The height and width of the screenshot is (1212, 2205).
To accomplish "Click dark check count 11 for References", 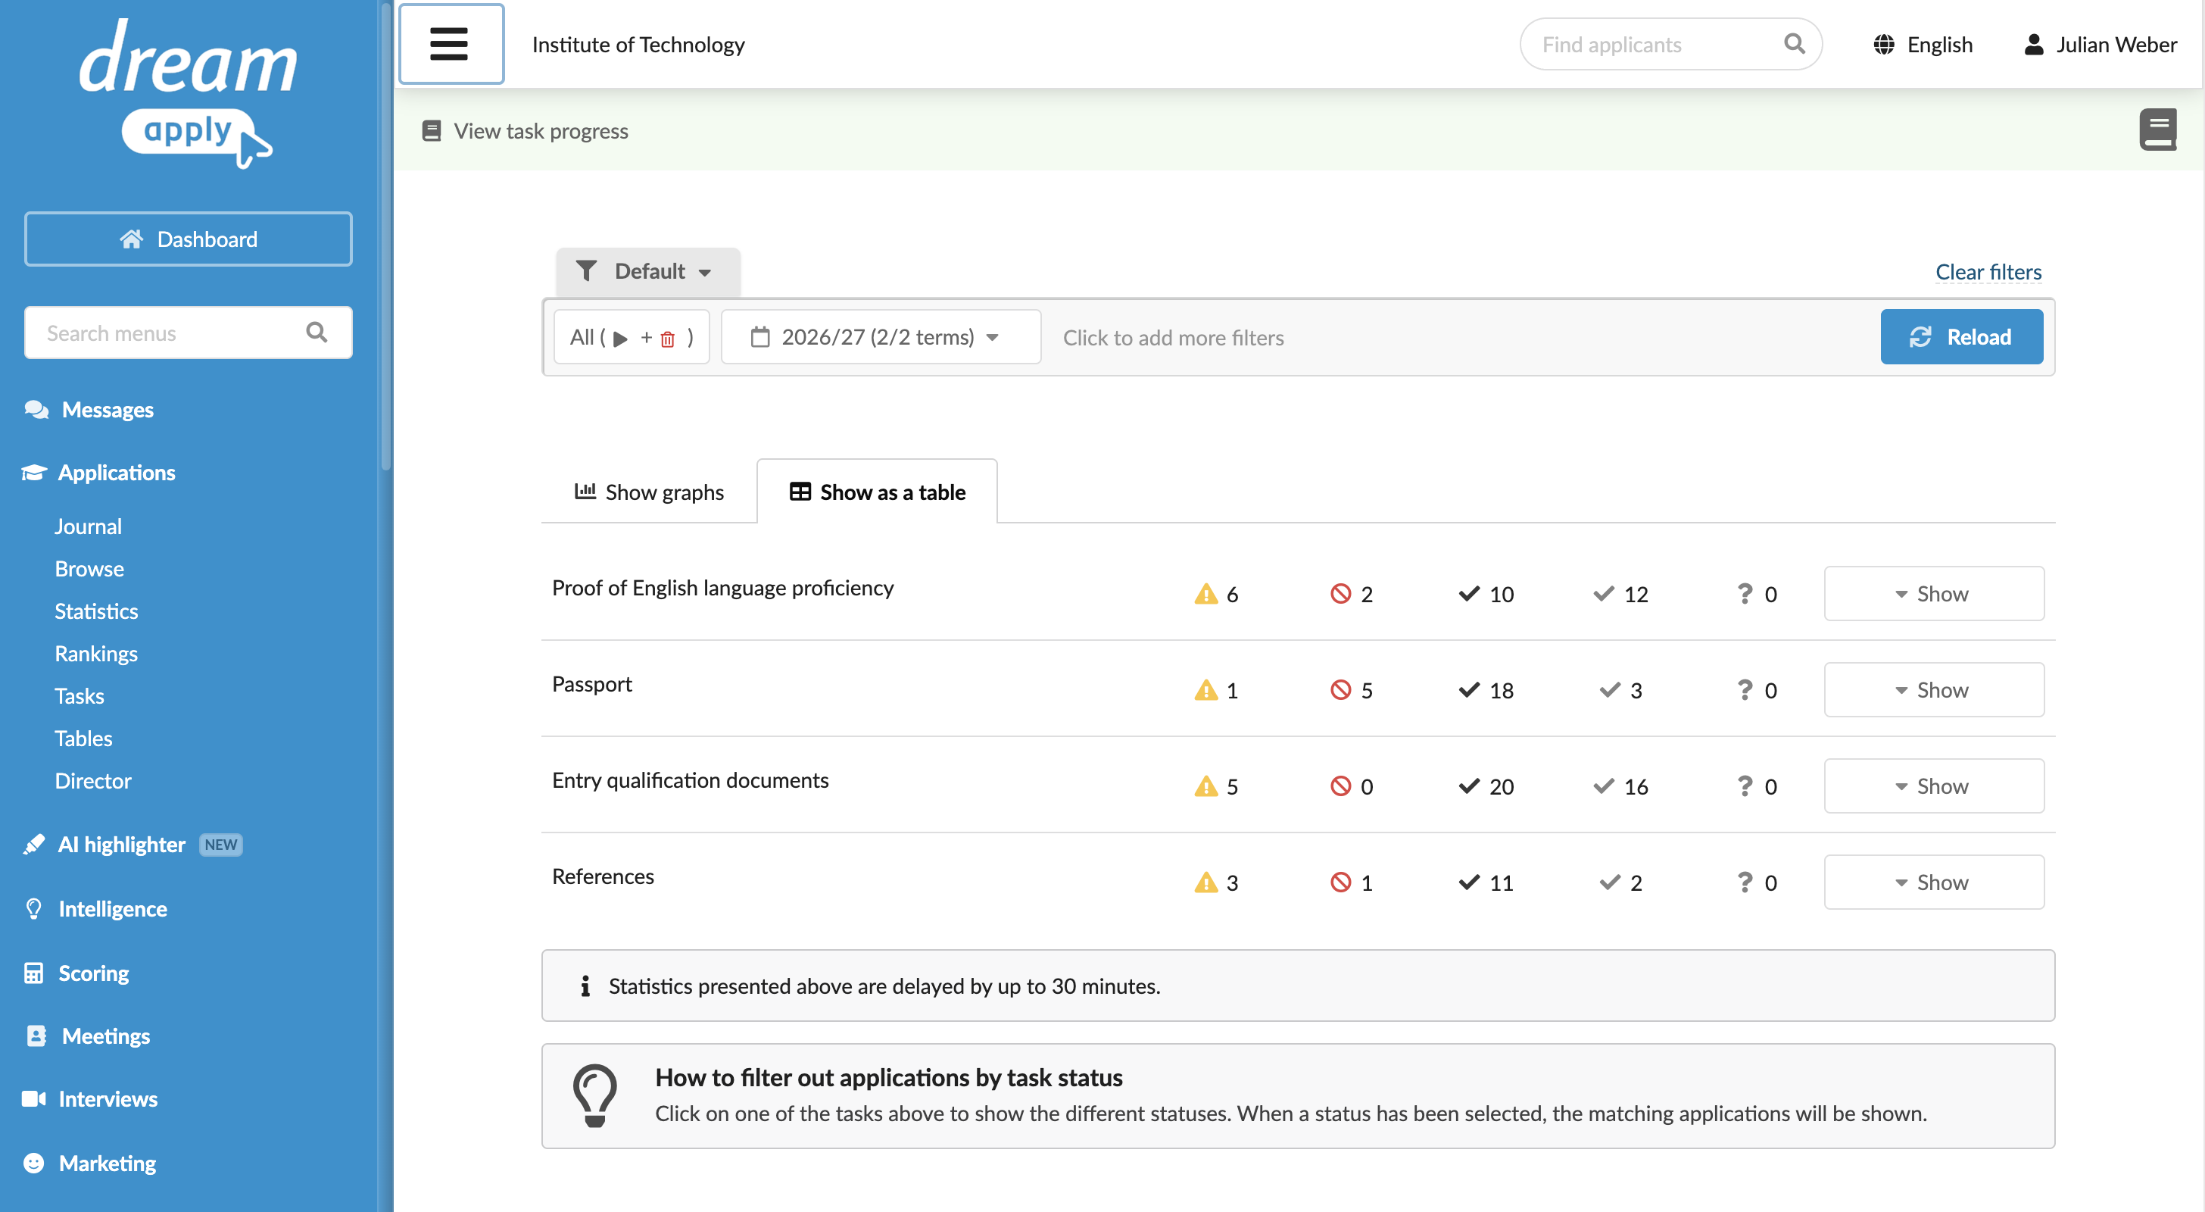I will (x=1486, y=883).
